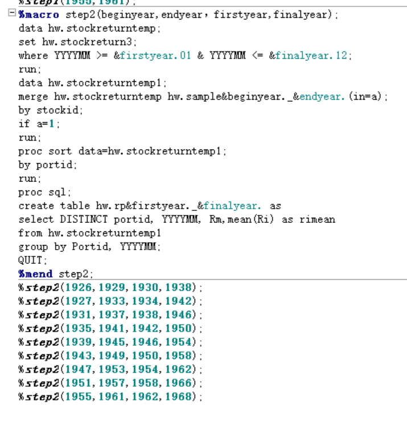Click the 'group by Portid, YYYYMM;' line
This screenshot has height=431, width=407.
(89, 247)
